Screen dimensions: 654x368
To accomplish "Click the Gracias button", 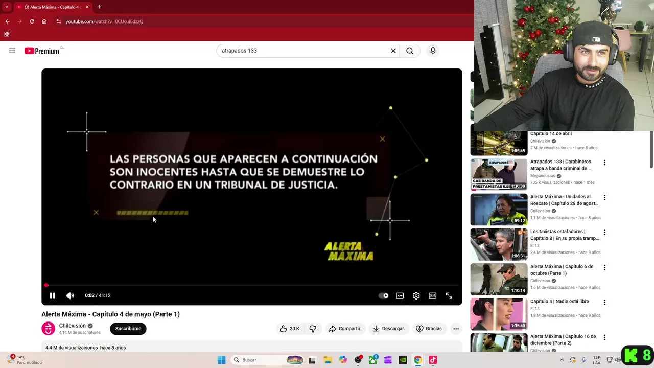I will 429,329.
